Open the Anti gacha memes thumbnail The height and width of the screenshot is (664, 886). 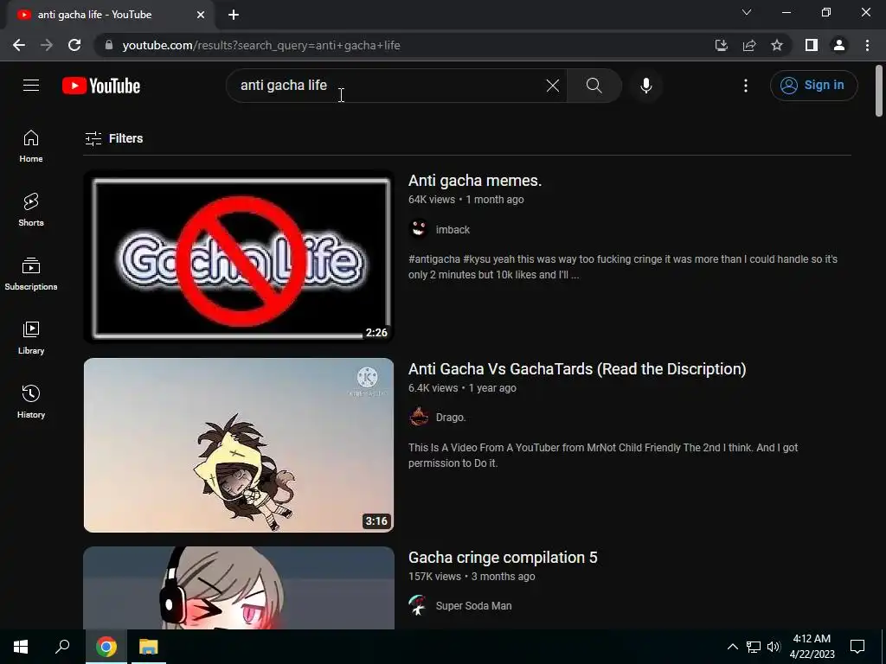point(239,257)
